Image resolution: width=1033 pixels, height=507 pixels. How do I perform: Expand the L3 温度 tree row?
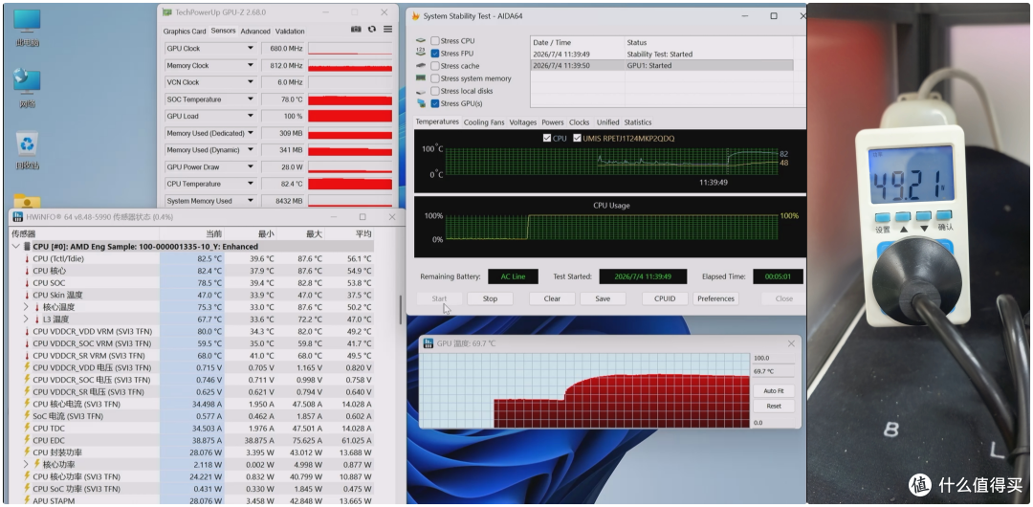27,320
